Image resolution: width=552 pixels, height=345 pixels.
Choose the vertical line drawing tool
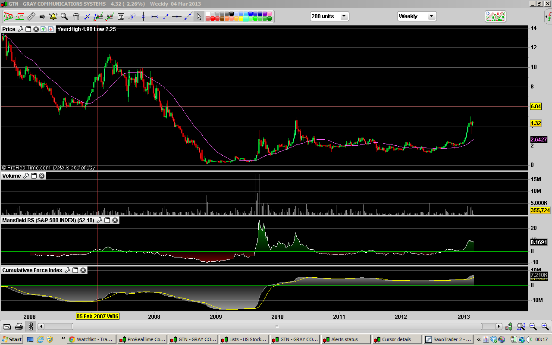coord(143,17)
